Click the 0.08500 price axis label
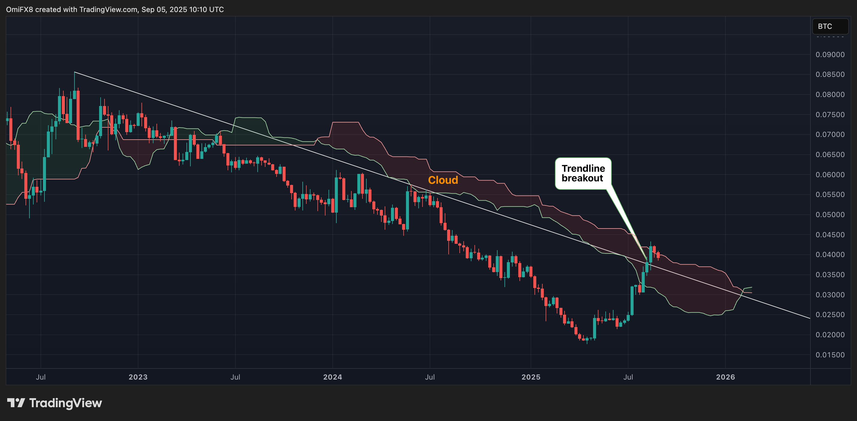Viewport: 857px width, 421px height. tap(830, 74)
